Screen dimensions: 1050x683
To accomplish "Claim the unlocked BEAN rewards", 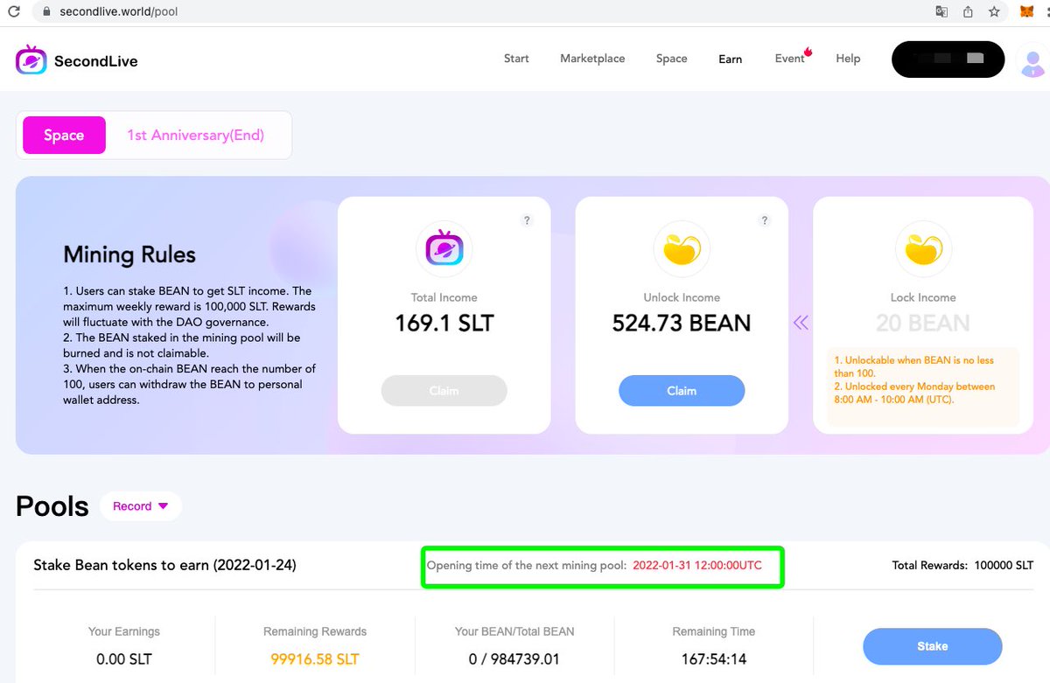I will (682, 391).
